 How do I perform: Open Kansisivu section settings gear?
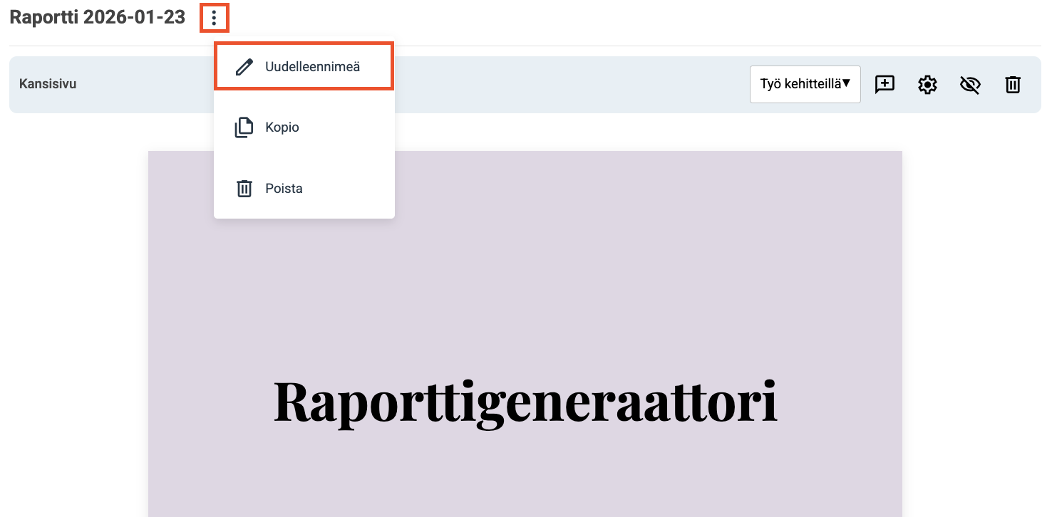point(927,85)
